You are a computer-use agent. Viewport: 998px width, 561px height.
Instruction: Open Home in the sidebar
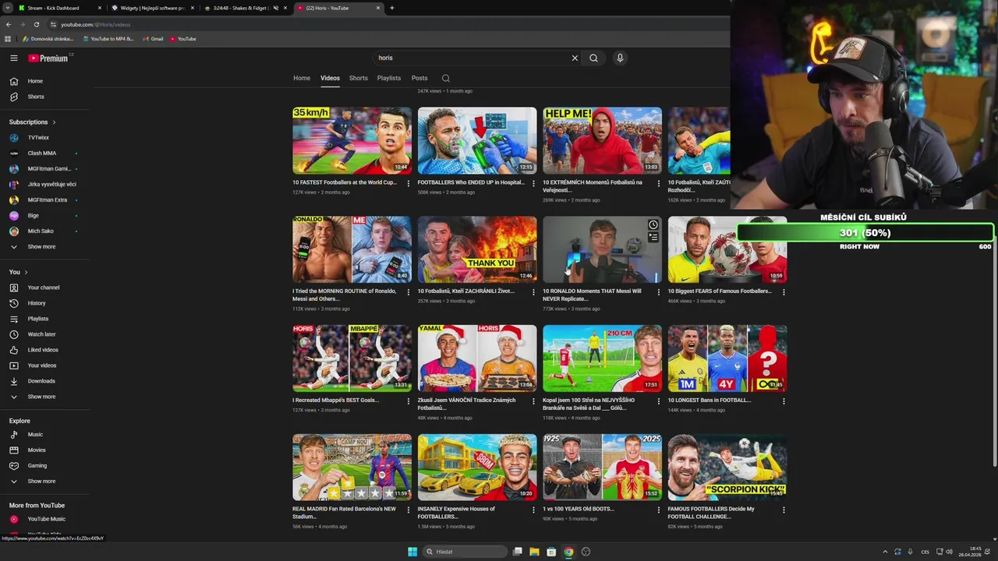pyautogui.click(x=35, y=81)
